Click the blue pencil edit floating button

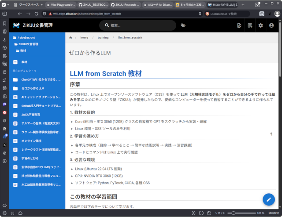tap(268, 199)
